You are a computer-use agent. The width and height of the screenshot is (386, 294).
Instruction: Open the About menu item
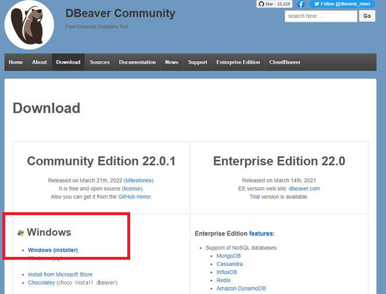(40, 62)
